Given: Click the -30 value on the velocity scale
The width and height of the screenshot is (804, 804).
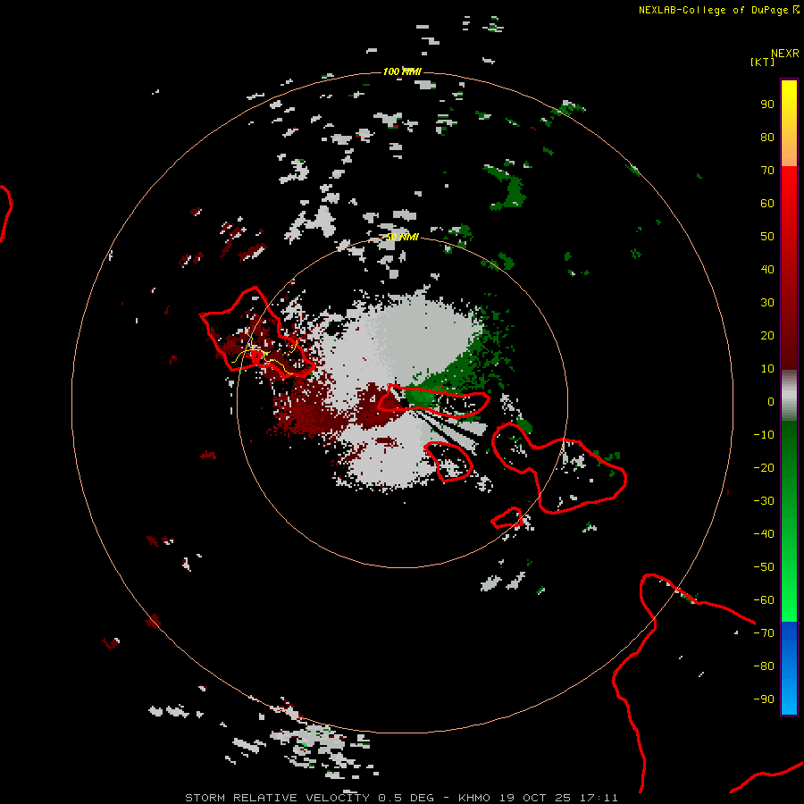Looking at the screenshot, I should (x=764, y=501).
